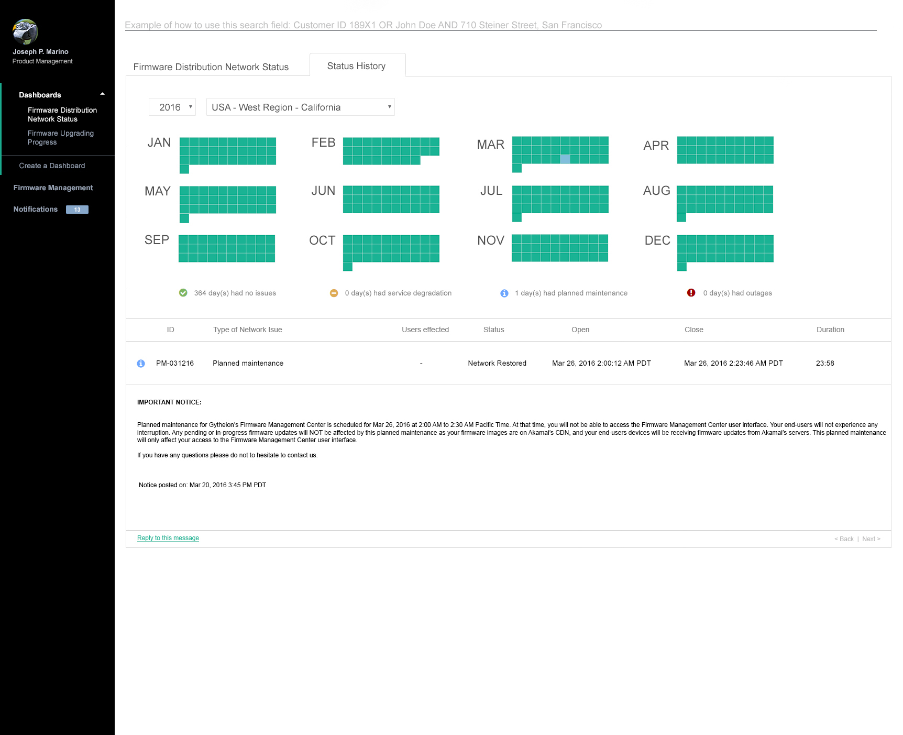The width and height of the screenshot is (903, 735).
Task: Click the blue planned maintenance info icon
Action: coord(504,293)
